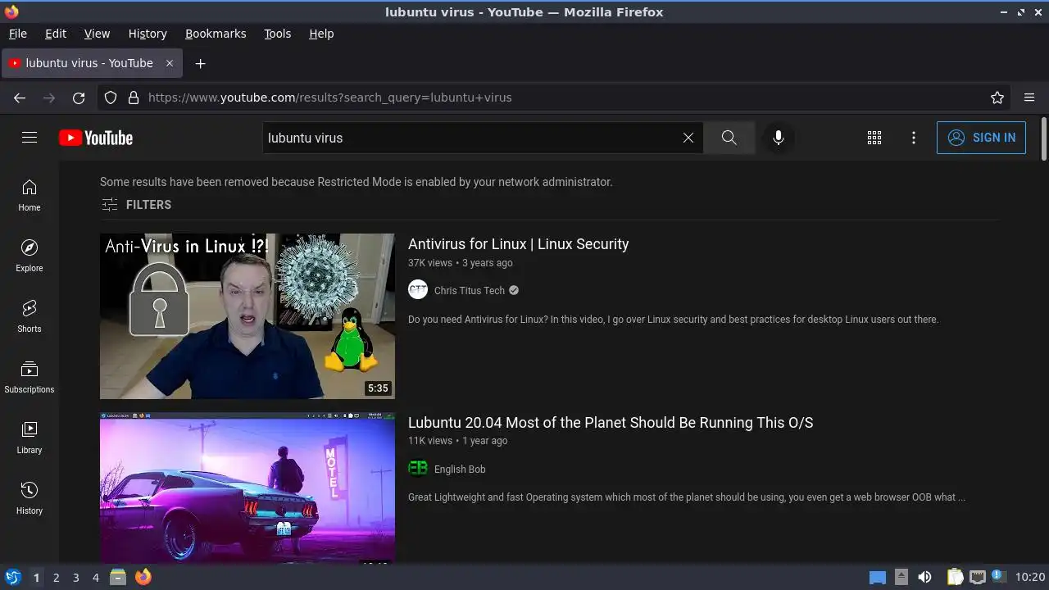
Task: Open Explore in the sidebar
Action: coord(30,256)
